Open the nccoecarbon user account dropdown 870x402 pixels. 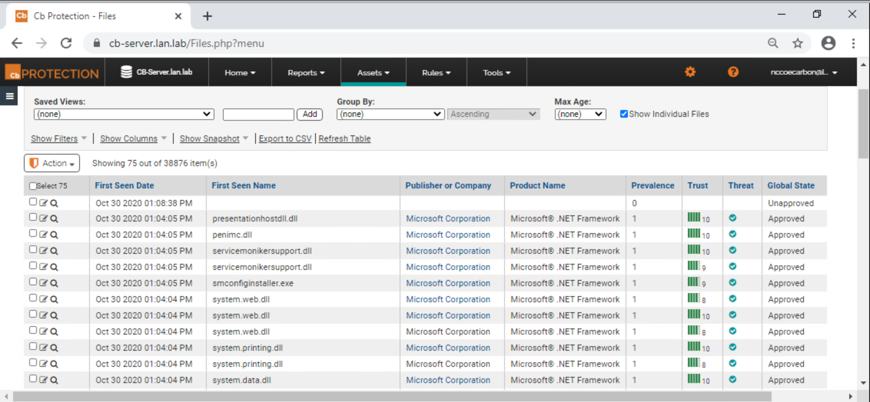point(803,72)
